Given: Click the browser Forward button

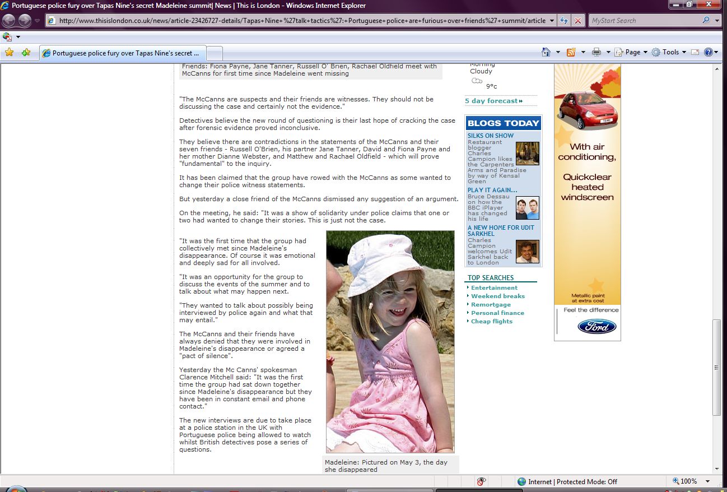Looking at the screenshot, I should [25, 21].
